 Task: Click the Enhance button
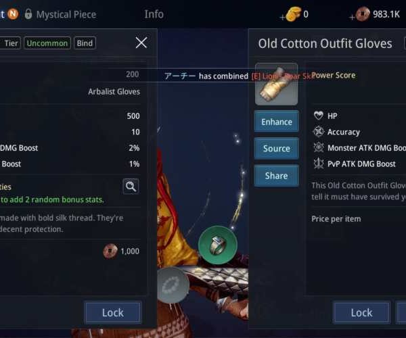point(277,122)
